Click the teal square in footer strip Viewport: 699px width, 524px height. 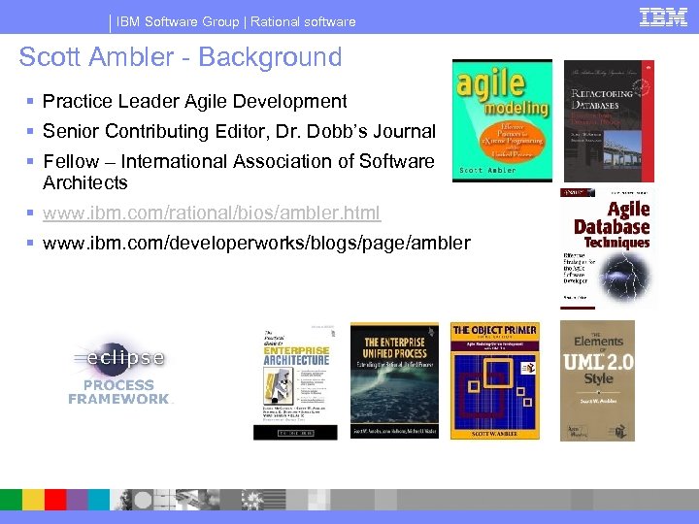click(x=99, y=500)
